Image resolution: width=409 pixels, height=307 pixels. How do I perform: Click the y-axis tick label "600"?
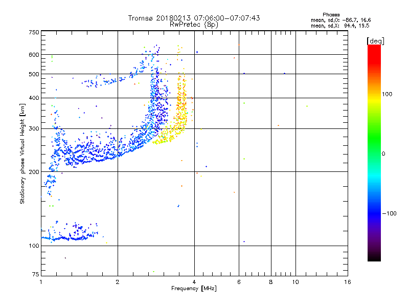pyautogui.click(x=34, y=55)
